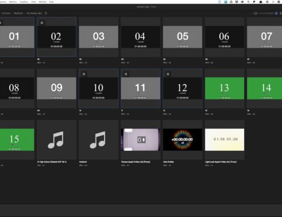Open the View menu
Viewport: 282px width, 217px height.
[x=34, y=2]
